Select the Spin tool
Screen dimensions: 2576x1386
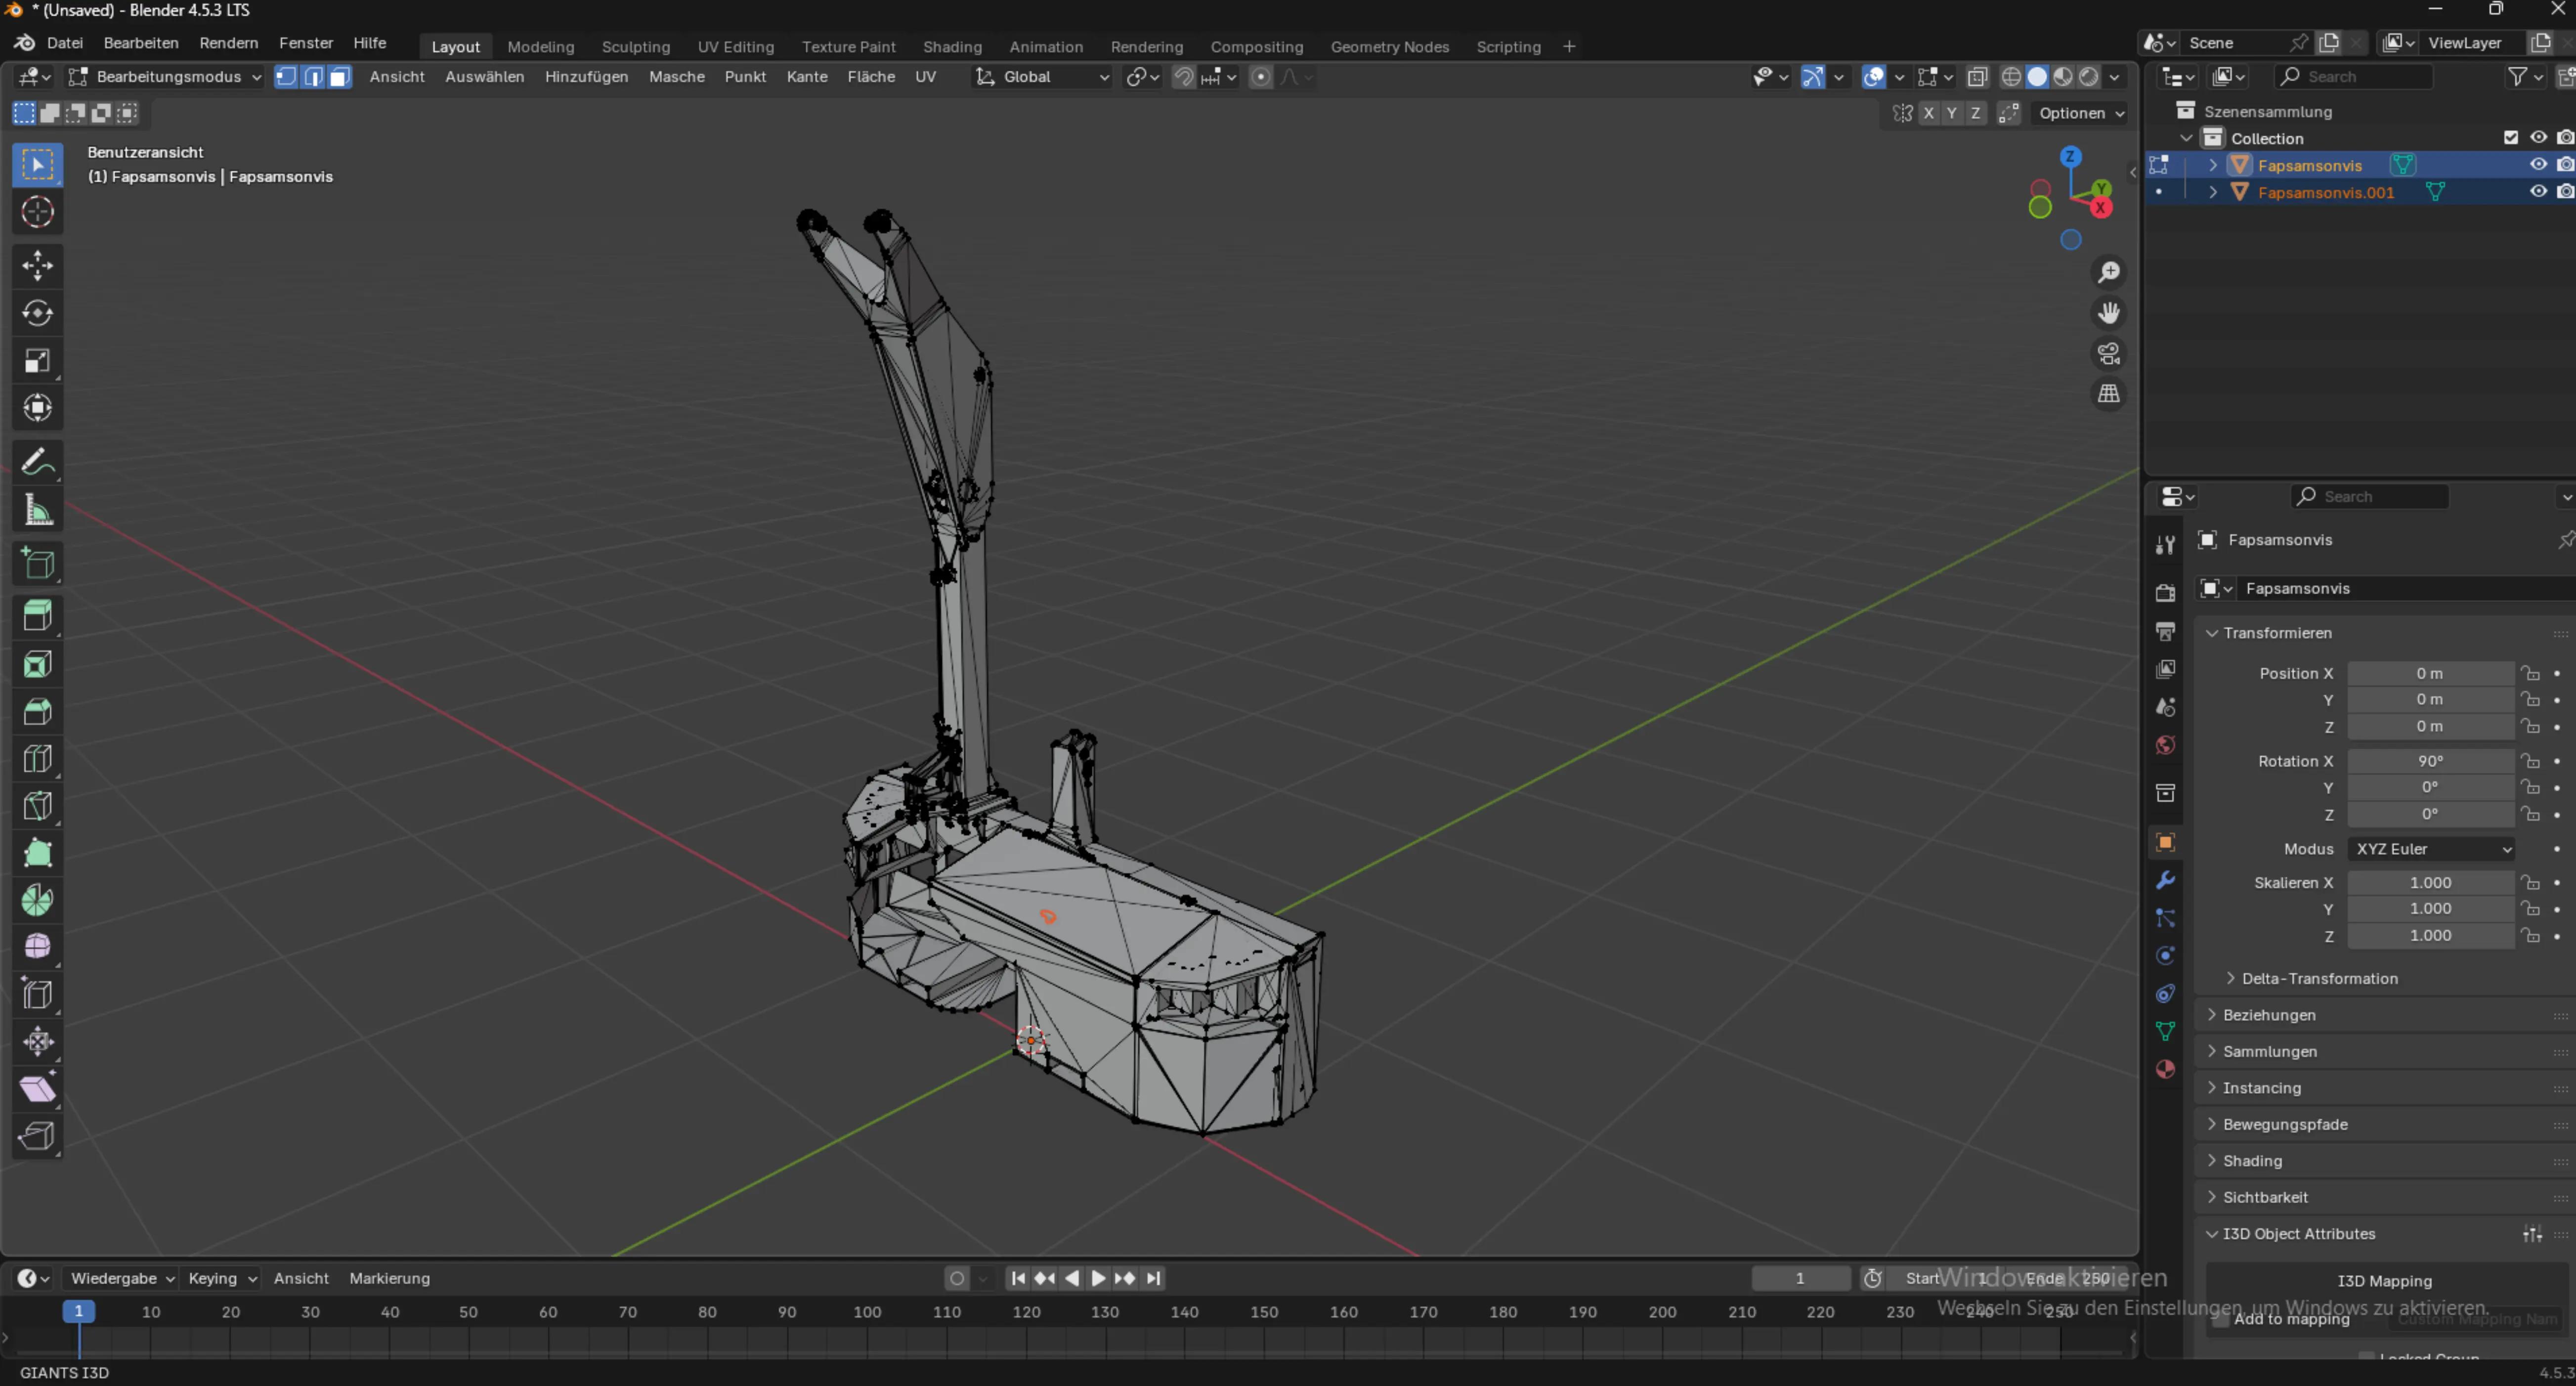point(38,900)
